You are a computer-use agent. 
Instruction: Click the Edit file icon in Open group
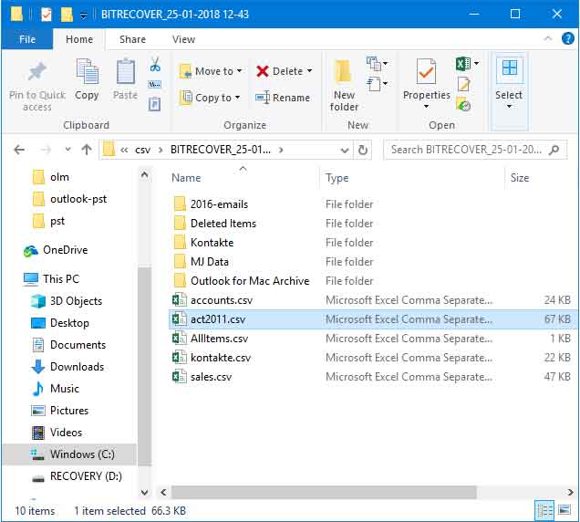[463, 84]
